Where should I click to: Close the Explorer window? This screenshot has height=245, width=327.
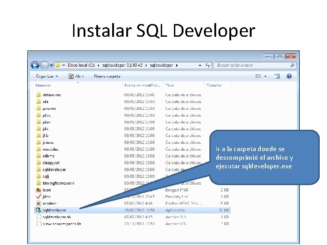coord(291,56)
